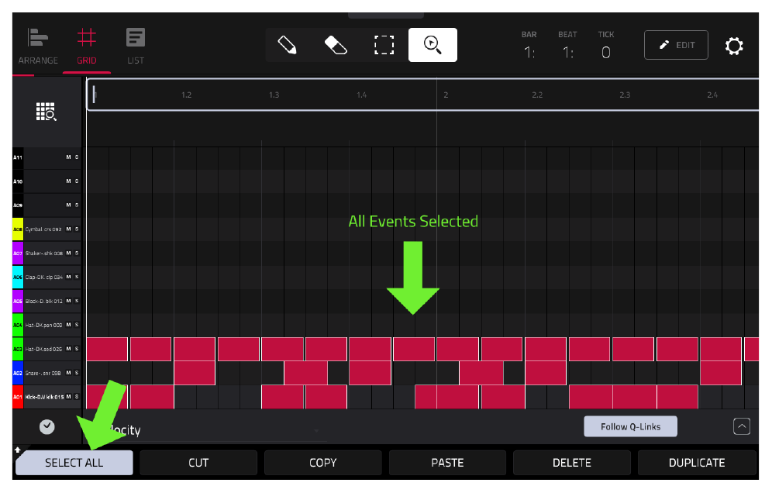
Task: Click the Duplicate button
Action: click(697, 463)
